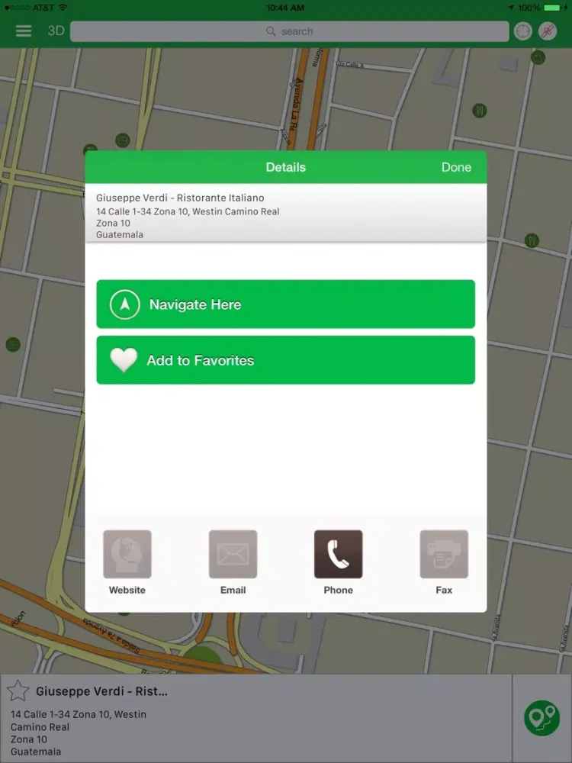Tap the restaurant POI marker near Done
The height and width of the screenshot is (763, 572).
(480, 111)
